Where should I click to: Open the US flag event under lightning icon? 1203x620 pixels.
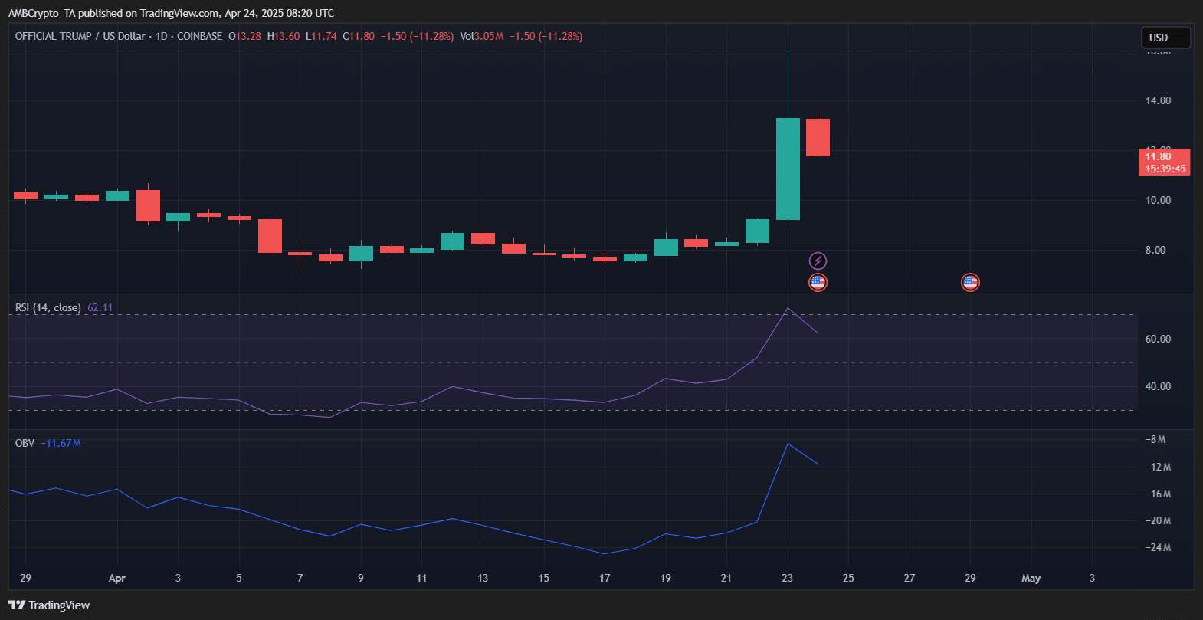[x=818, y=283]
